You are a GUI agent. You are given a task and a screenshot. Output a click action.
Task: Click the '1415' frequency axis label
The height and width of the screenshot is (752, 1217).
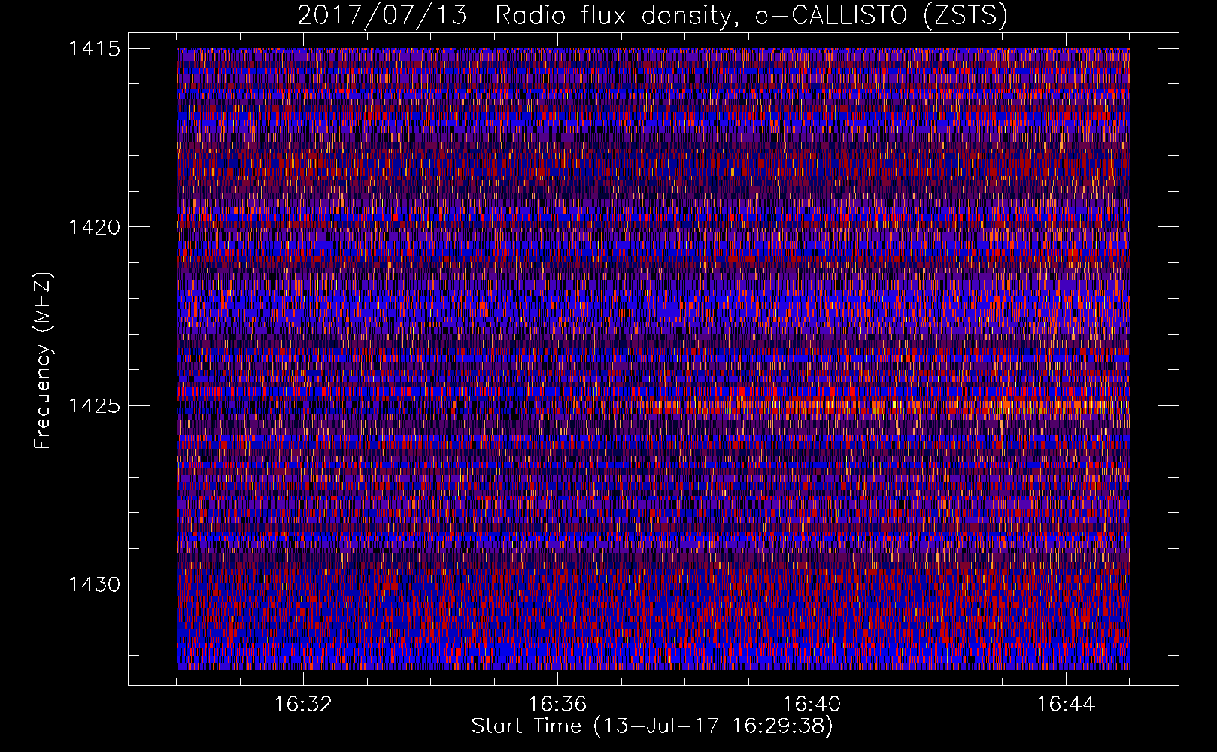tap(94, 49)
